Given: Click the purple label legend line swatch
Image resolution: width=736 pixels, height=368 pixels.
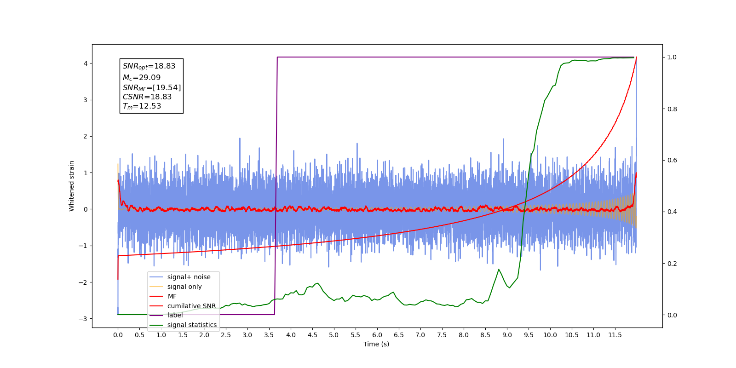Looking at the screenshot, I should pos(156,315).
